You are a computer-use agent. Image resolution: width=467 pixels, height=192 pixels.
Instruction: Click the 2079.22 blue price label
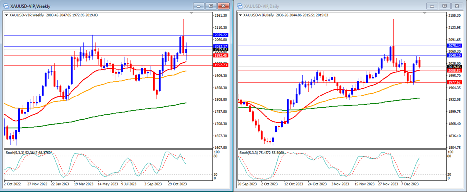[221, 35]
